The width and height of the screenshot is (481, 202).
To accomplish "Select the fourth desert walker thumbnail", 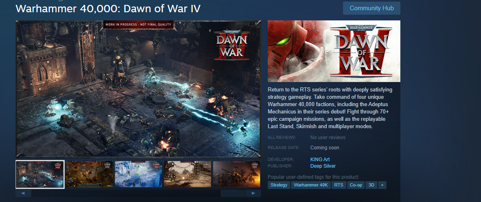I will point(188,174).
